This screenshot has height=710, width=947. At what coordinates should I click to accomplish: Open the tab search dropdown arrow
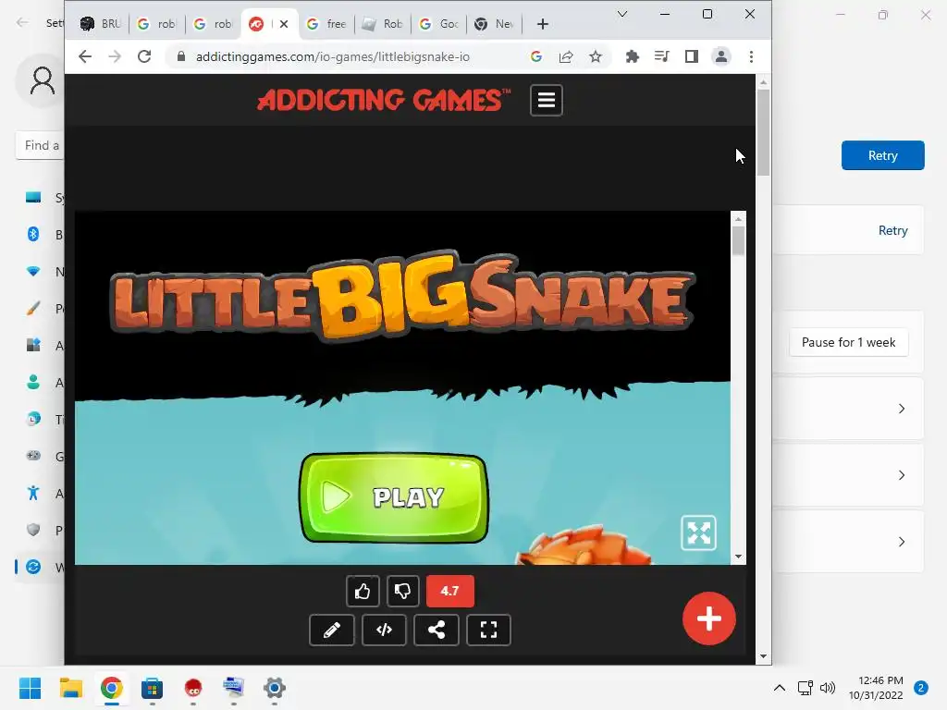click(x=622, y=14)
